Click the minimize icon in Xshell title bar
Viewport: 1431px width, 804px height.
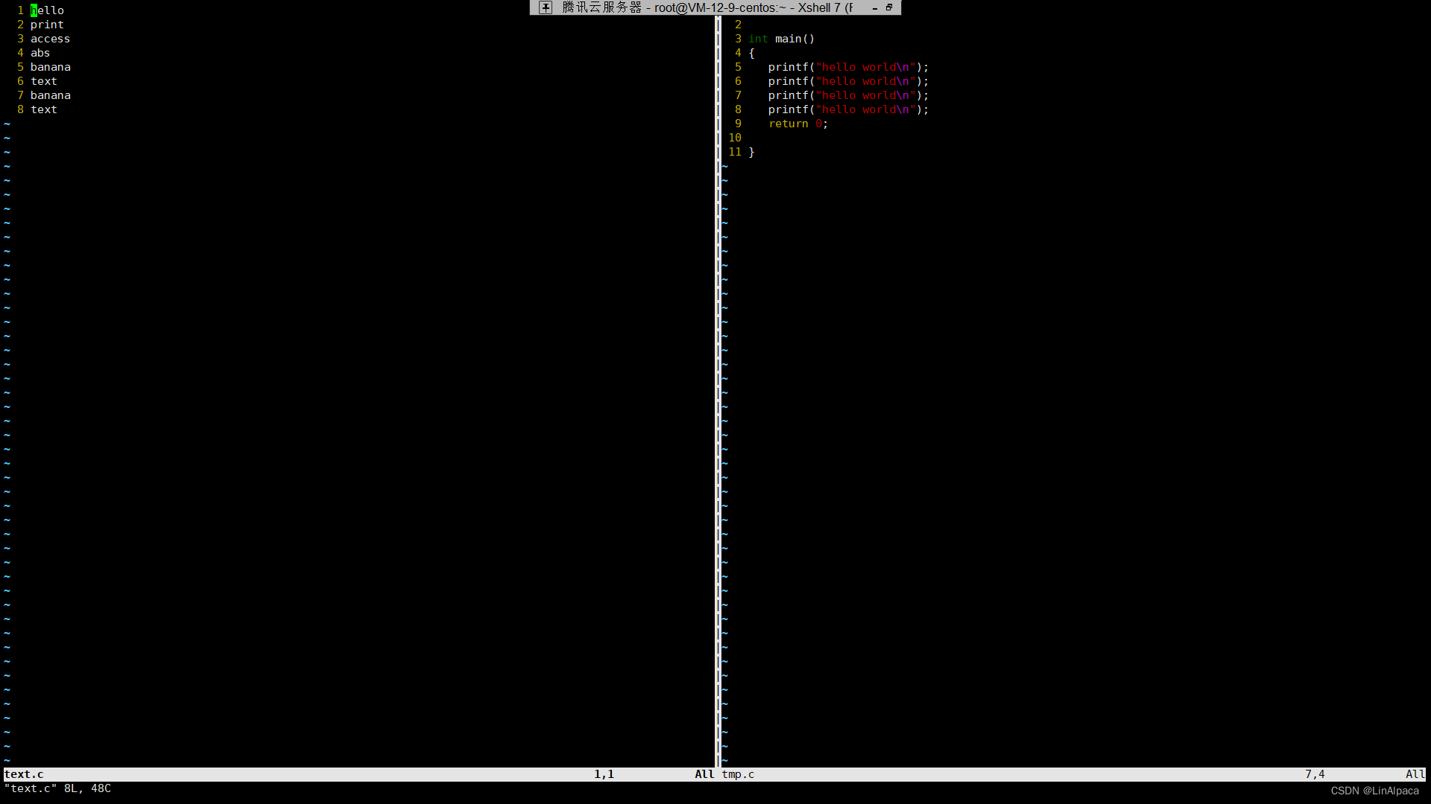(x=874, y=7)
